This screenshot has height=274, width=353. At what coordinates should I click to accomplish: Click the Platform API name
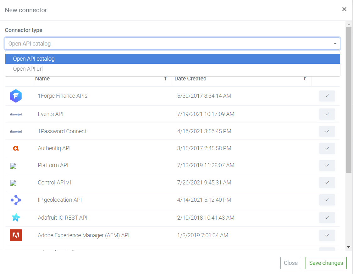tap(53, 165)
